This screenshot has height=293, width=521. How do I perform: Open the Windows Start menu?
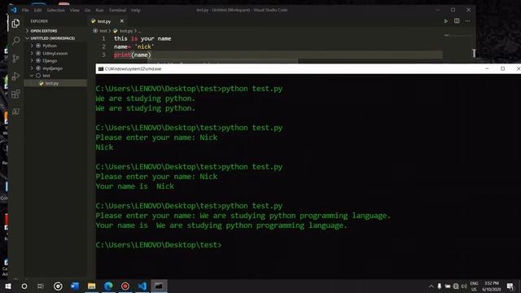click(7, 286)
